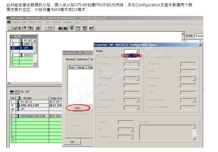Click the Copy toolbar icon
Image resolution: width=218 pixels, height=152 pixels.
pos(46,28)
